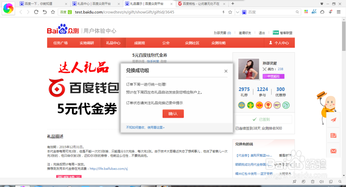This screenshot has height=187, width=346.
Task: Close the 礼品展示 tab
Action: pos(172,4)
